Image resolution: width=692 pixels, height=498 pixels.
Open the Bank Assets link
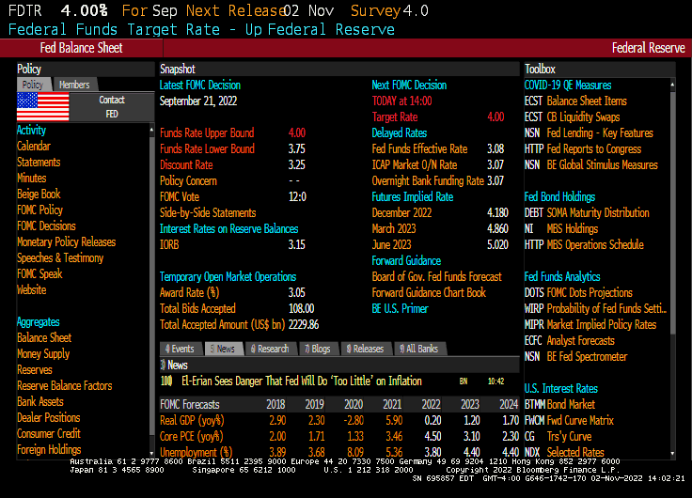coord(40,401)
